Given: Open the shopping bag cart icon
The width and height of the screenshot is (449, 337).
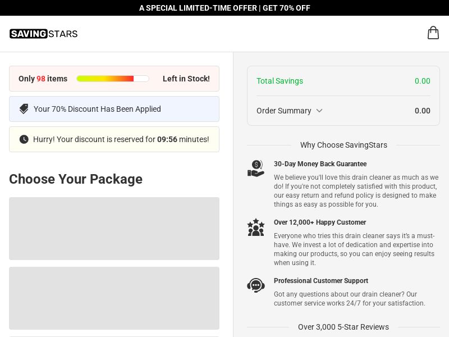Looking at the screenshot, I should click(433, 33).
